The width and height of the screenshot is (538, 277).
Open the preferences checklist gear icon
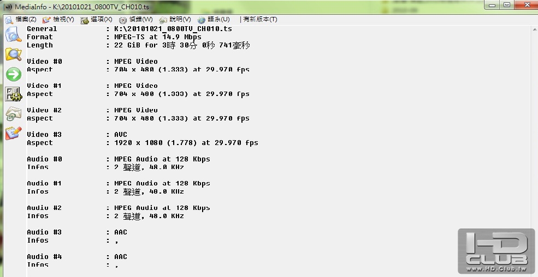point(13,94)
